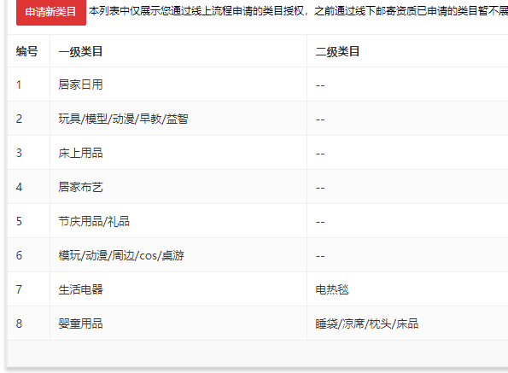Click the 申请新类目 red button
The image size is (508, 373).
click(51, 12)
